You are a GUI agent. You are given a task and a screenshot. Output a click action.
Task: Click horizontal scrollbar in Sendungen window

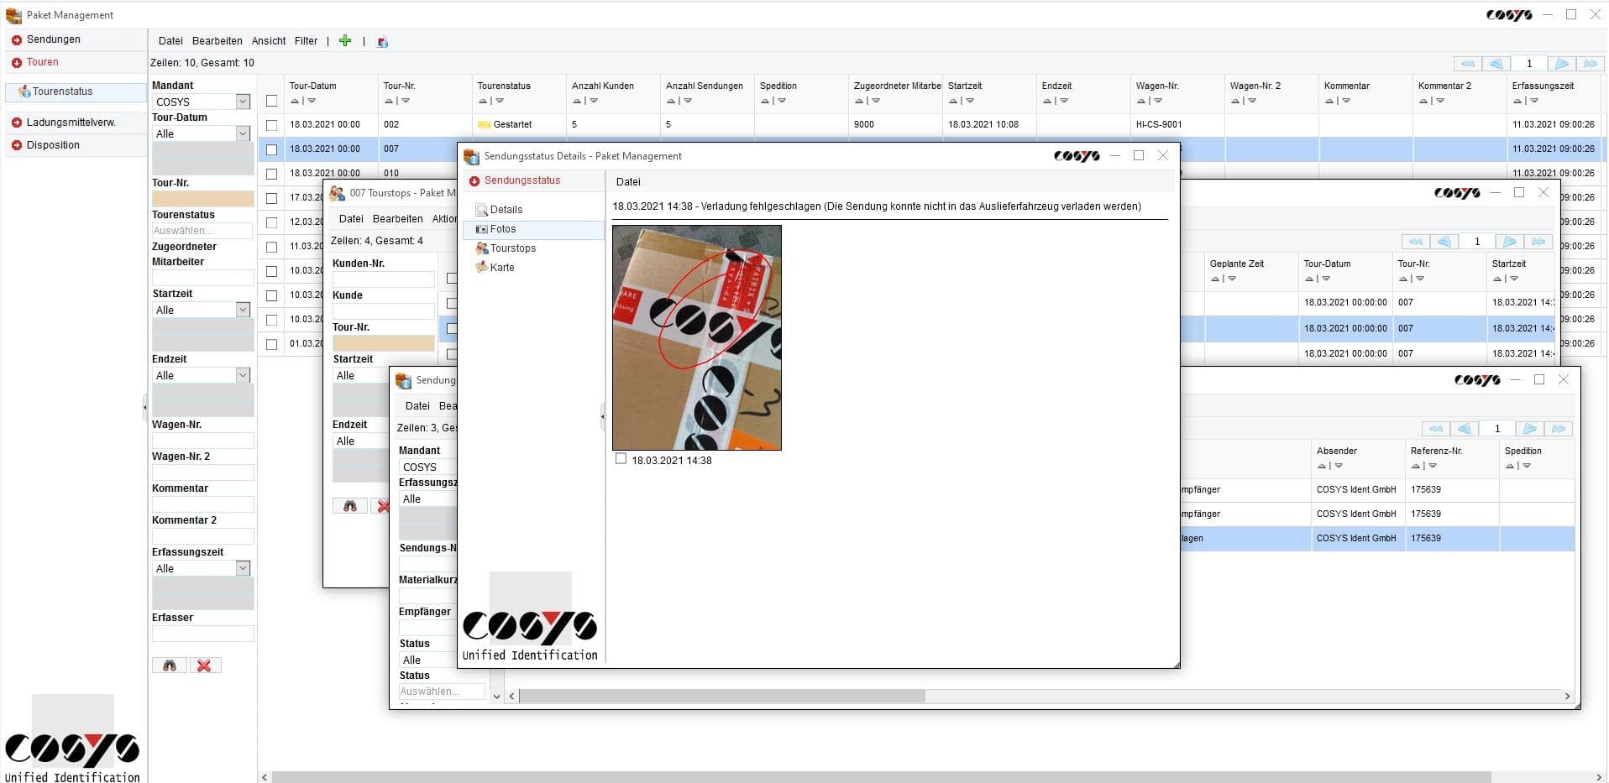tap(723, 696)
